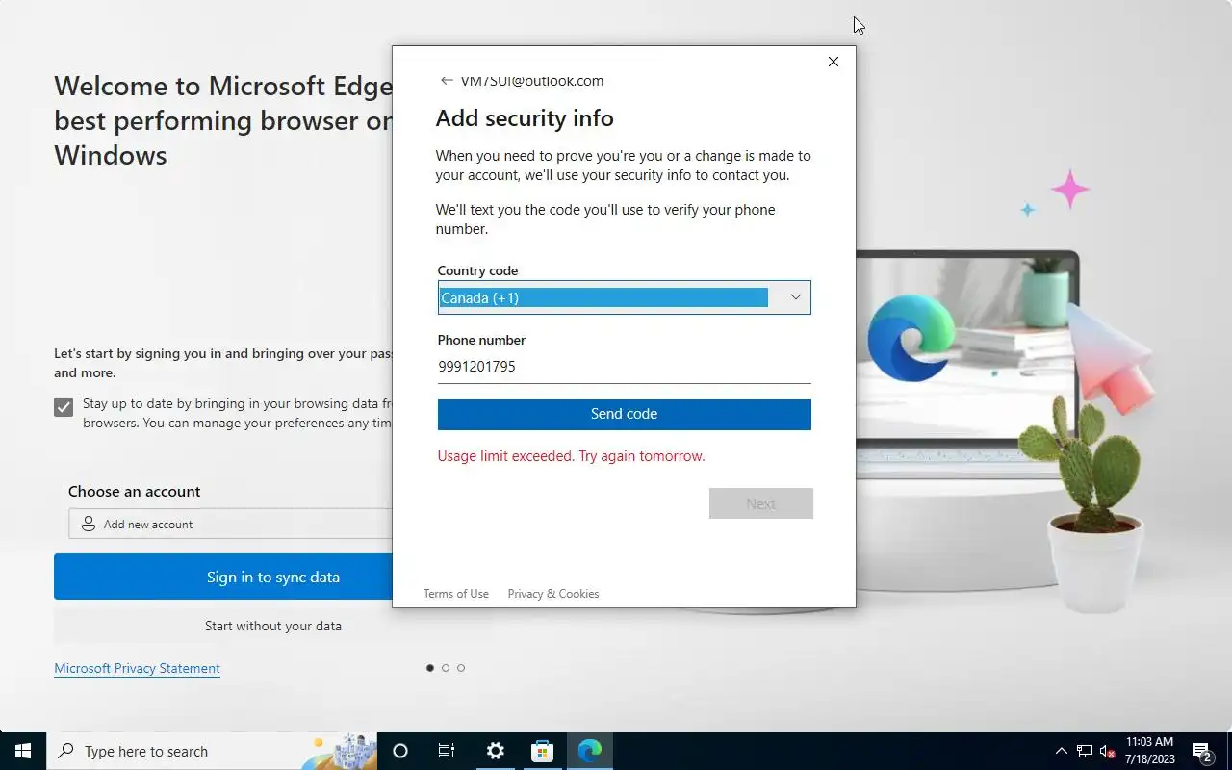Close the Add security info dialog

click(x=834, y=62)
